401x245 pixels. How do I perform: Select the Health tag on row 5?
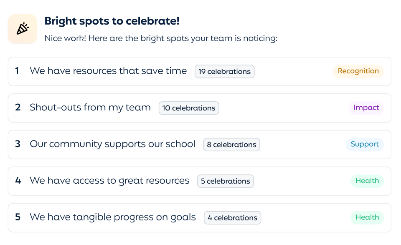coord(367,217)
